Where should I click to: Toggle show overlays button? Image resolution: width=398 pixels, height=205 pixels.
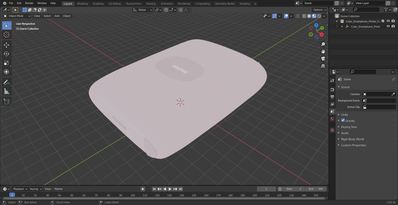click(286, 16)
